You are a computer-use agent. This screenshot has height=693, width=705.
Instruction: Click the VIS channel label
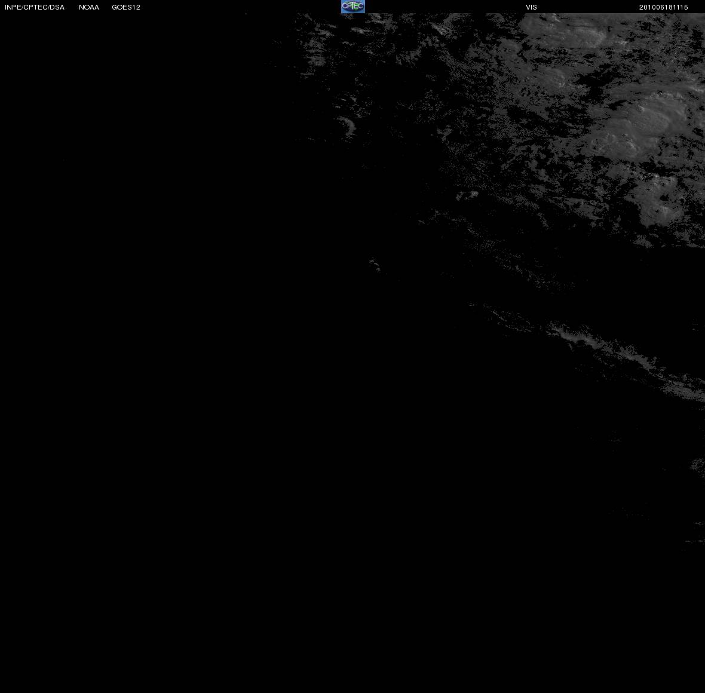[531, 7]
